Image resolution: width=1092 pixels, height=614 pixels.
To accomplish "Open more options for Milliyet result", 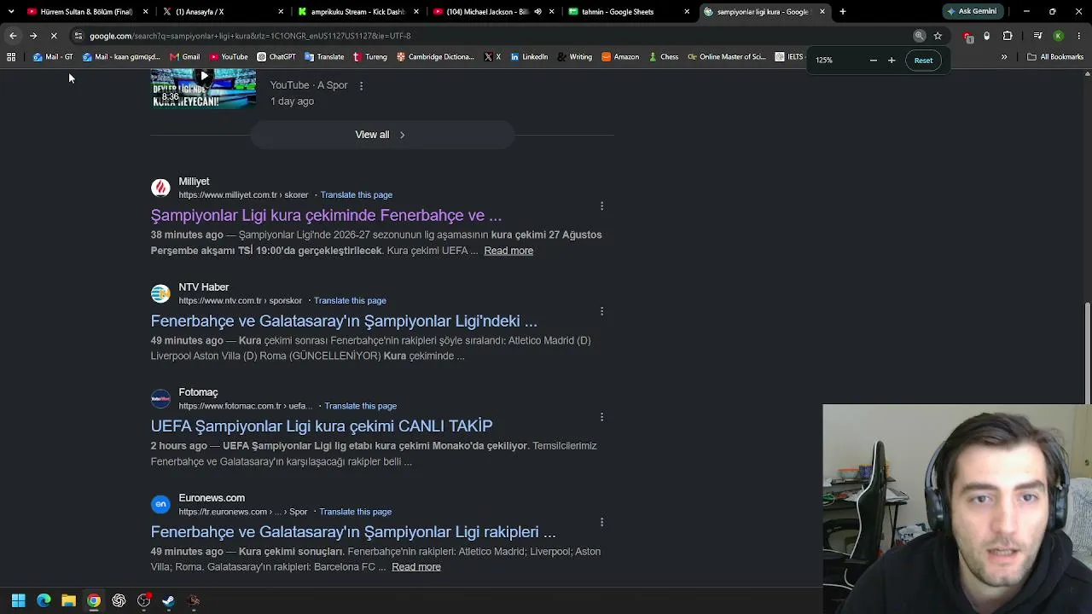I will click(601, 206).
